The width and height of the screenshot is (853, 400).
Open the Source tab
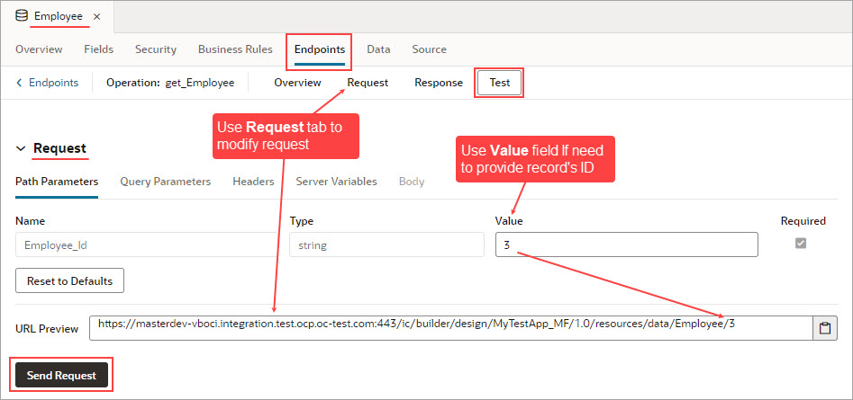[x=430, y=49]
